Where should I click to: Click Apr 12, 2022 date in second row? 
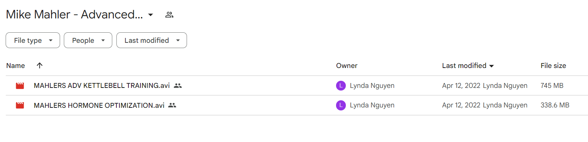pyautogui.click(x=461, y=105)
